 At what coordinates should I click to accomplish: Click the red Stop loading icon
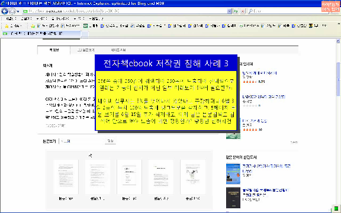243,11
